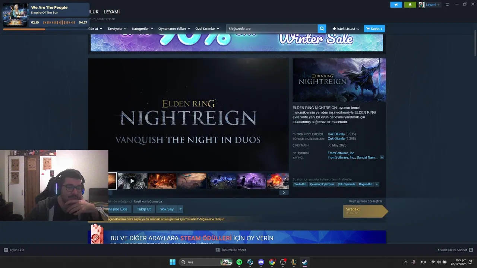
Task: Open İstek Listesi wishlist
Action: pos(346,29)
